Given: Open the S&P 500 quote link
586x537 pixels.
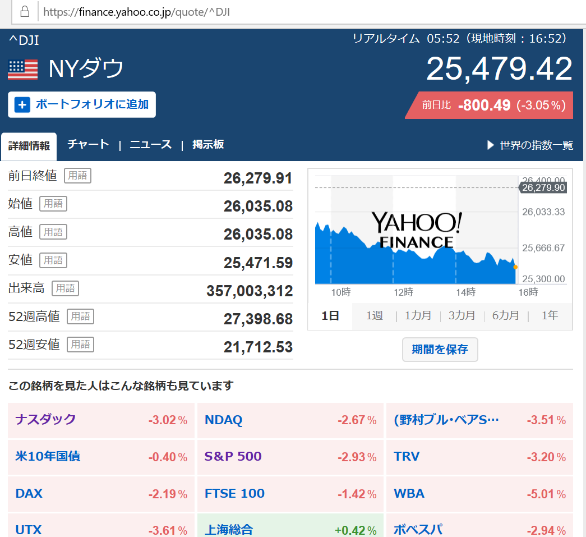Looking at the screenshot, I should (x=233, y=456).
